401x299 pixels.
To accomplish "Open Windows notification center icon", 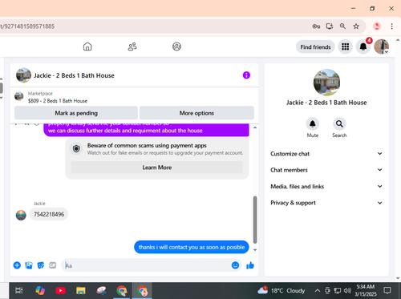I will (x=387, y=290).
